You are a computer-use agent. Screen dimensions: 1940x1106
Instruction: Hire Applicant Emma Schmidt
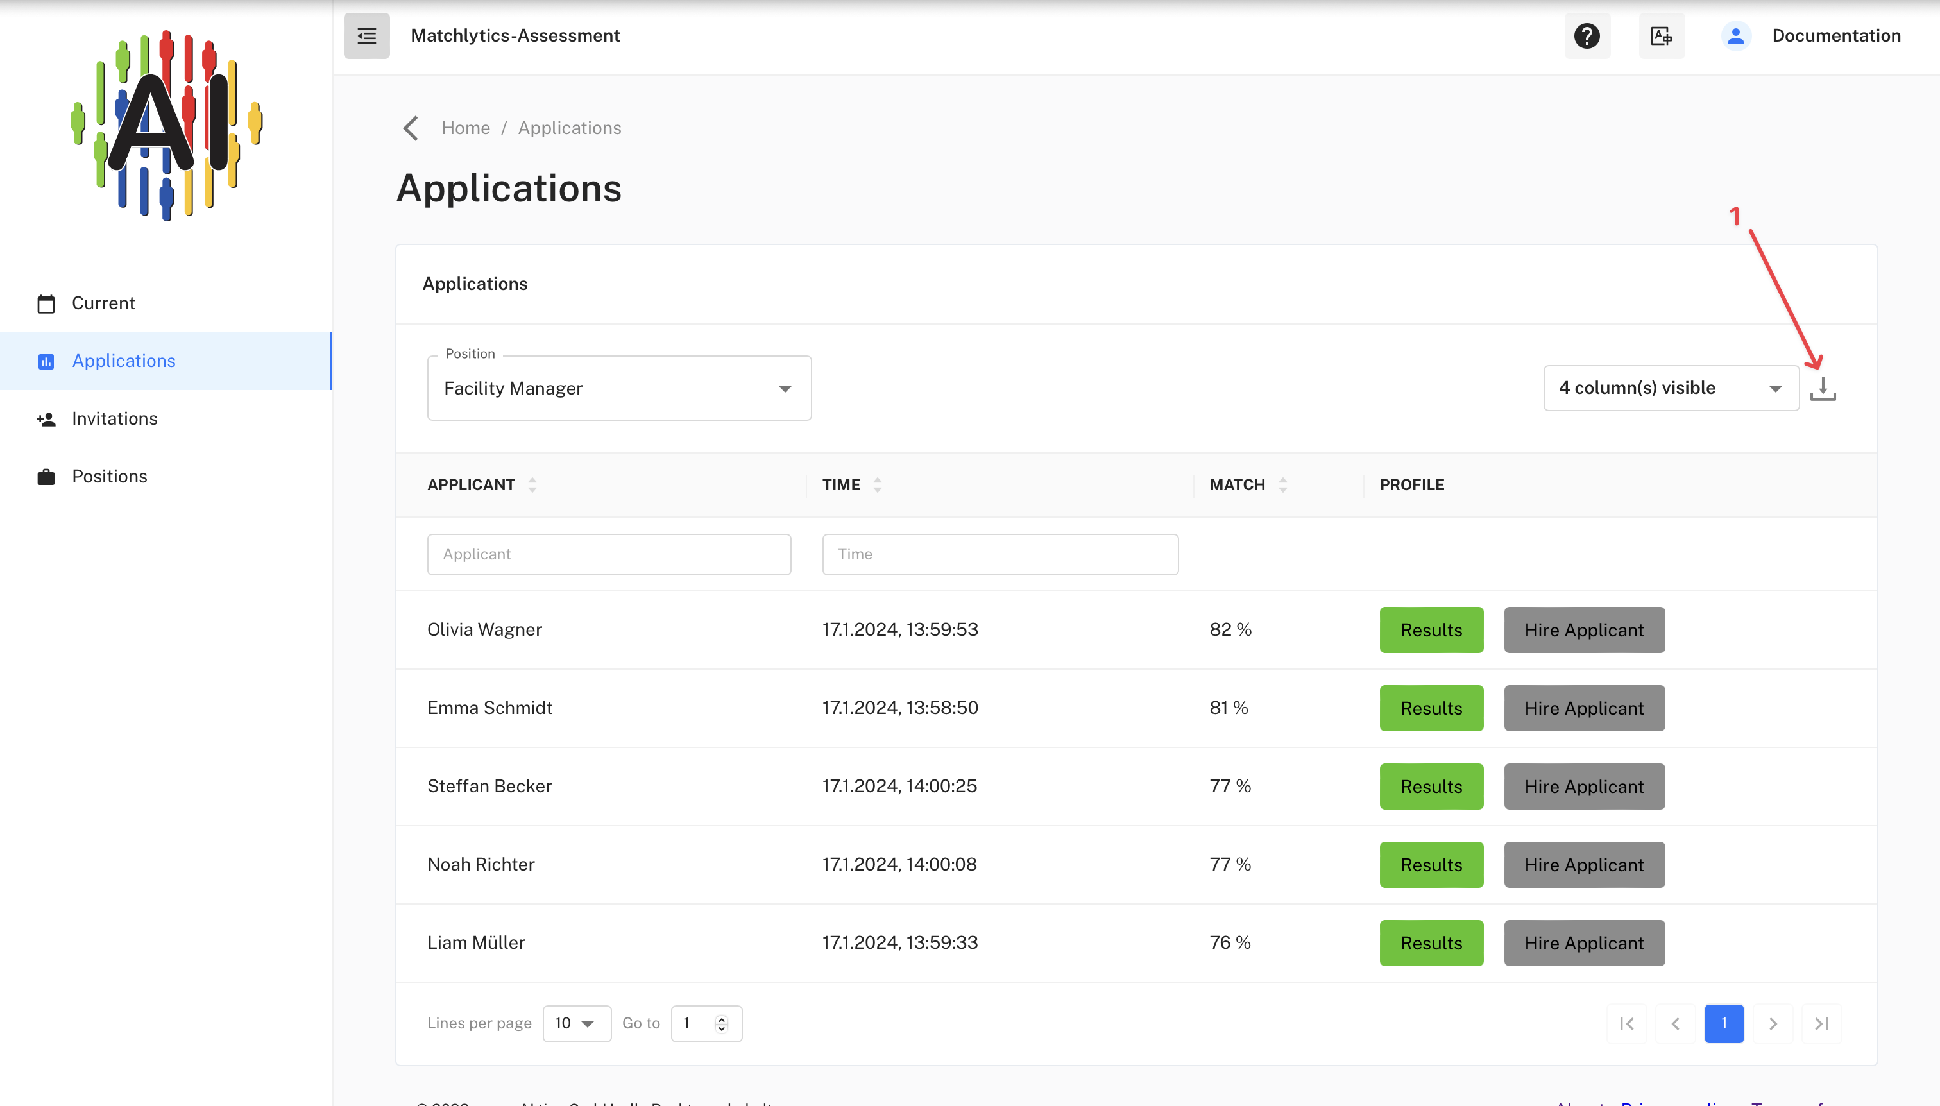1584,708
